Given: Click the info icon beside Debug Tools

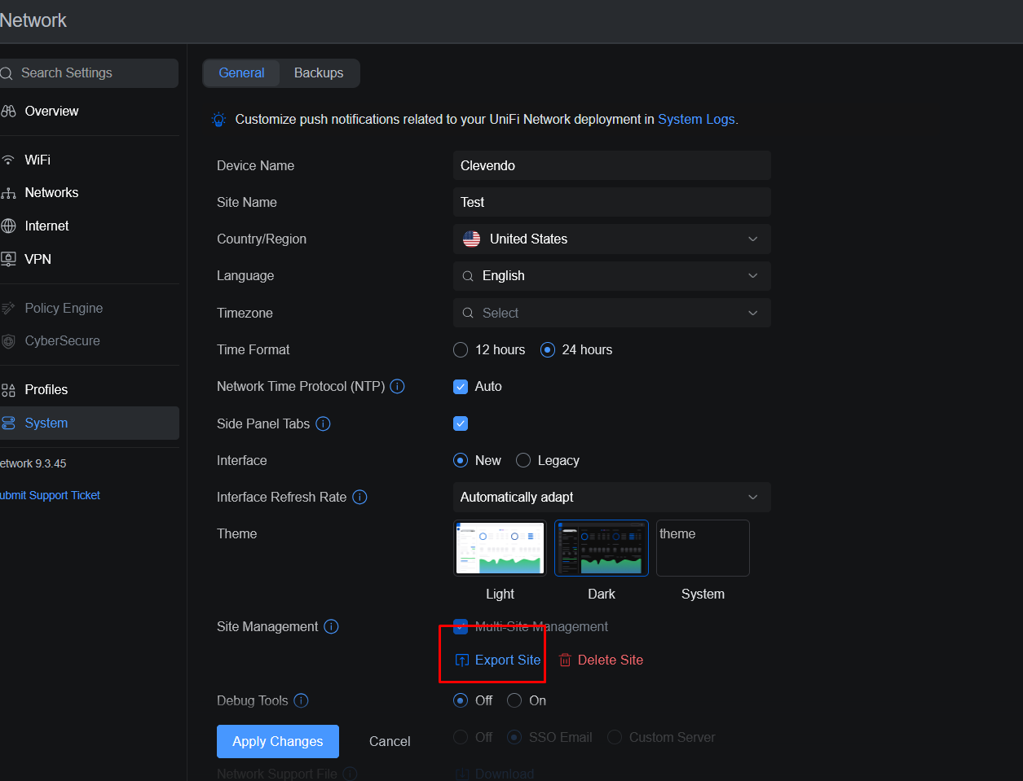Looking at the screenshot, I should click(301, 700).
